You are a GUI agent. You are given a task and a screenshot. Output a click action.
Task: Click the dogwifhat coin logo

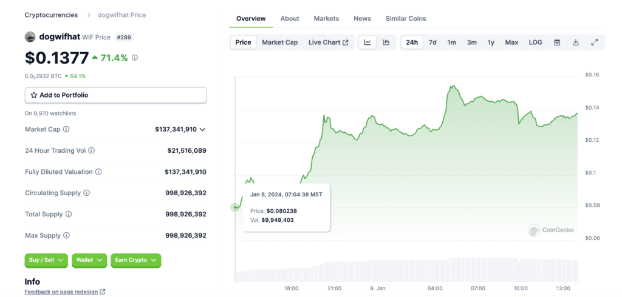(x=30, y=37)
